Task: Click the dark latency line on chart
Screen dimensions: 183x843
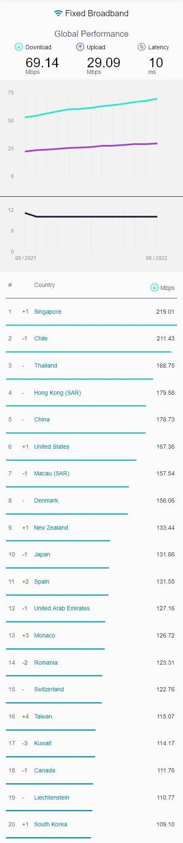Action: click(91, 216)
